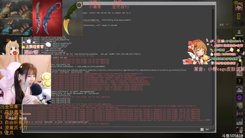The height and width of the screenshot is (138, 245).
Task: Click the streamer webcam overlay
Action: click(25, 79)
